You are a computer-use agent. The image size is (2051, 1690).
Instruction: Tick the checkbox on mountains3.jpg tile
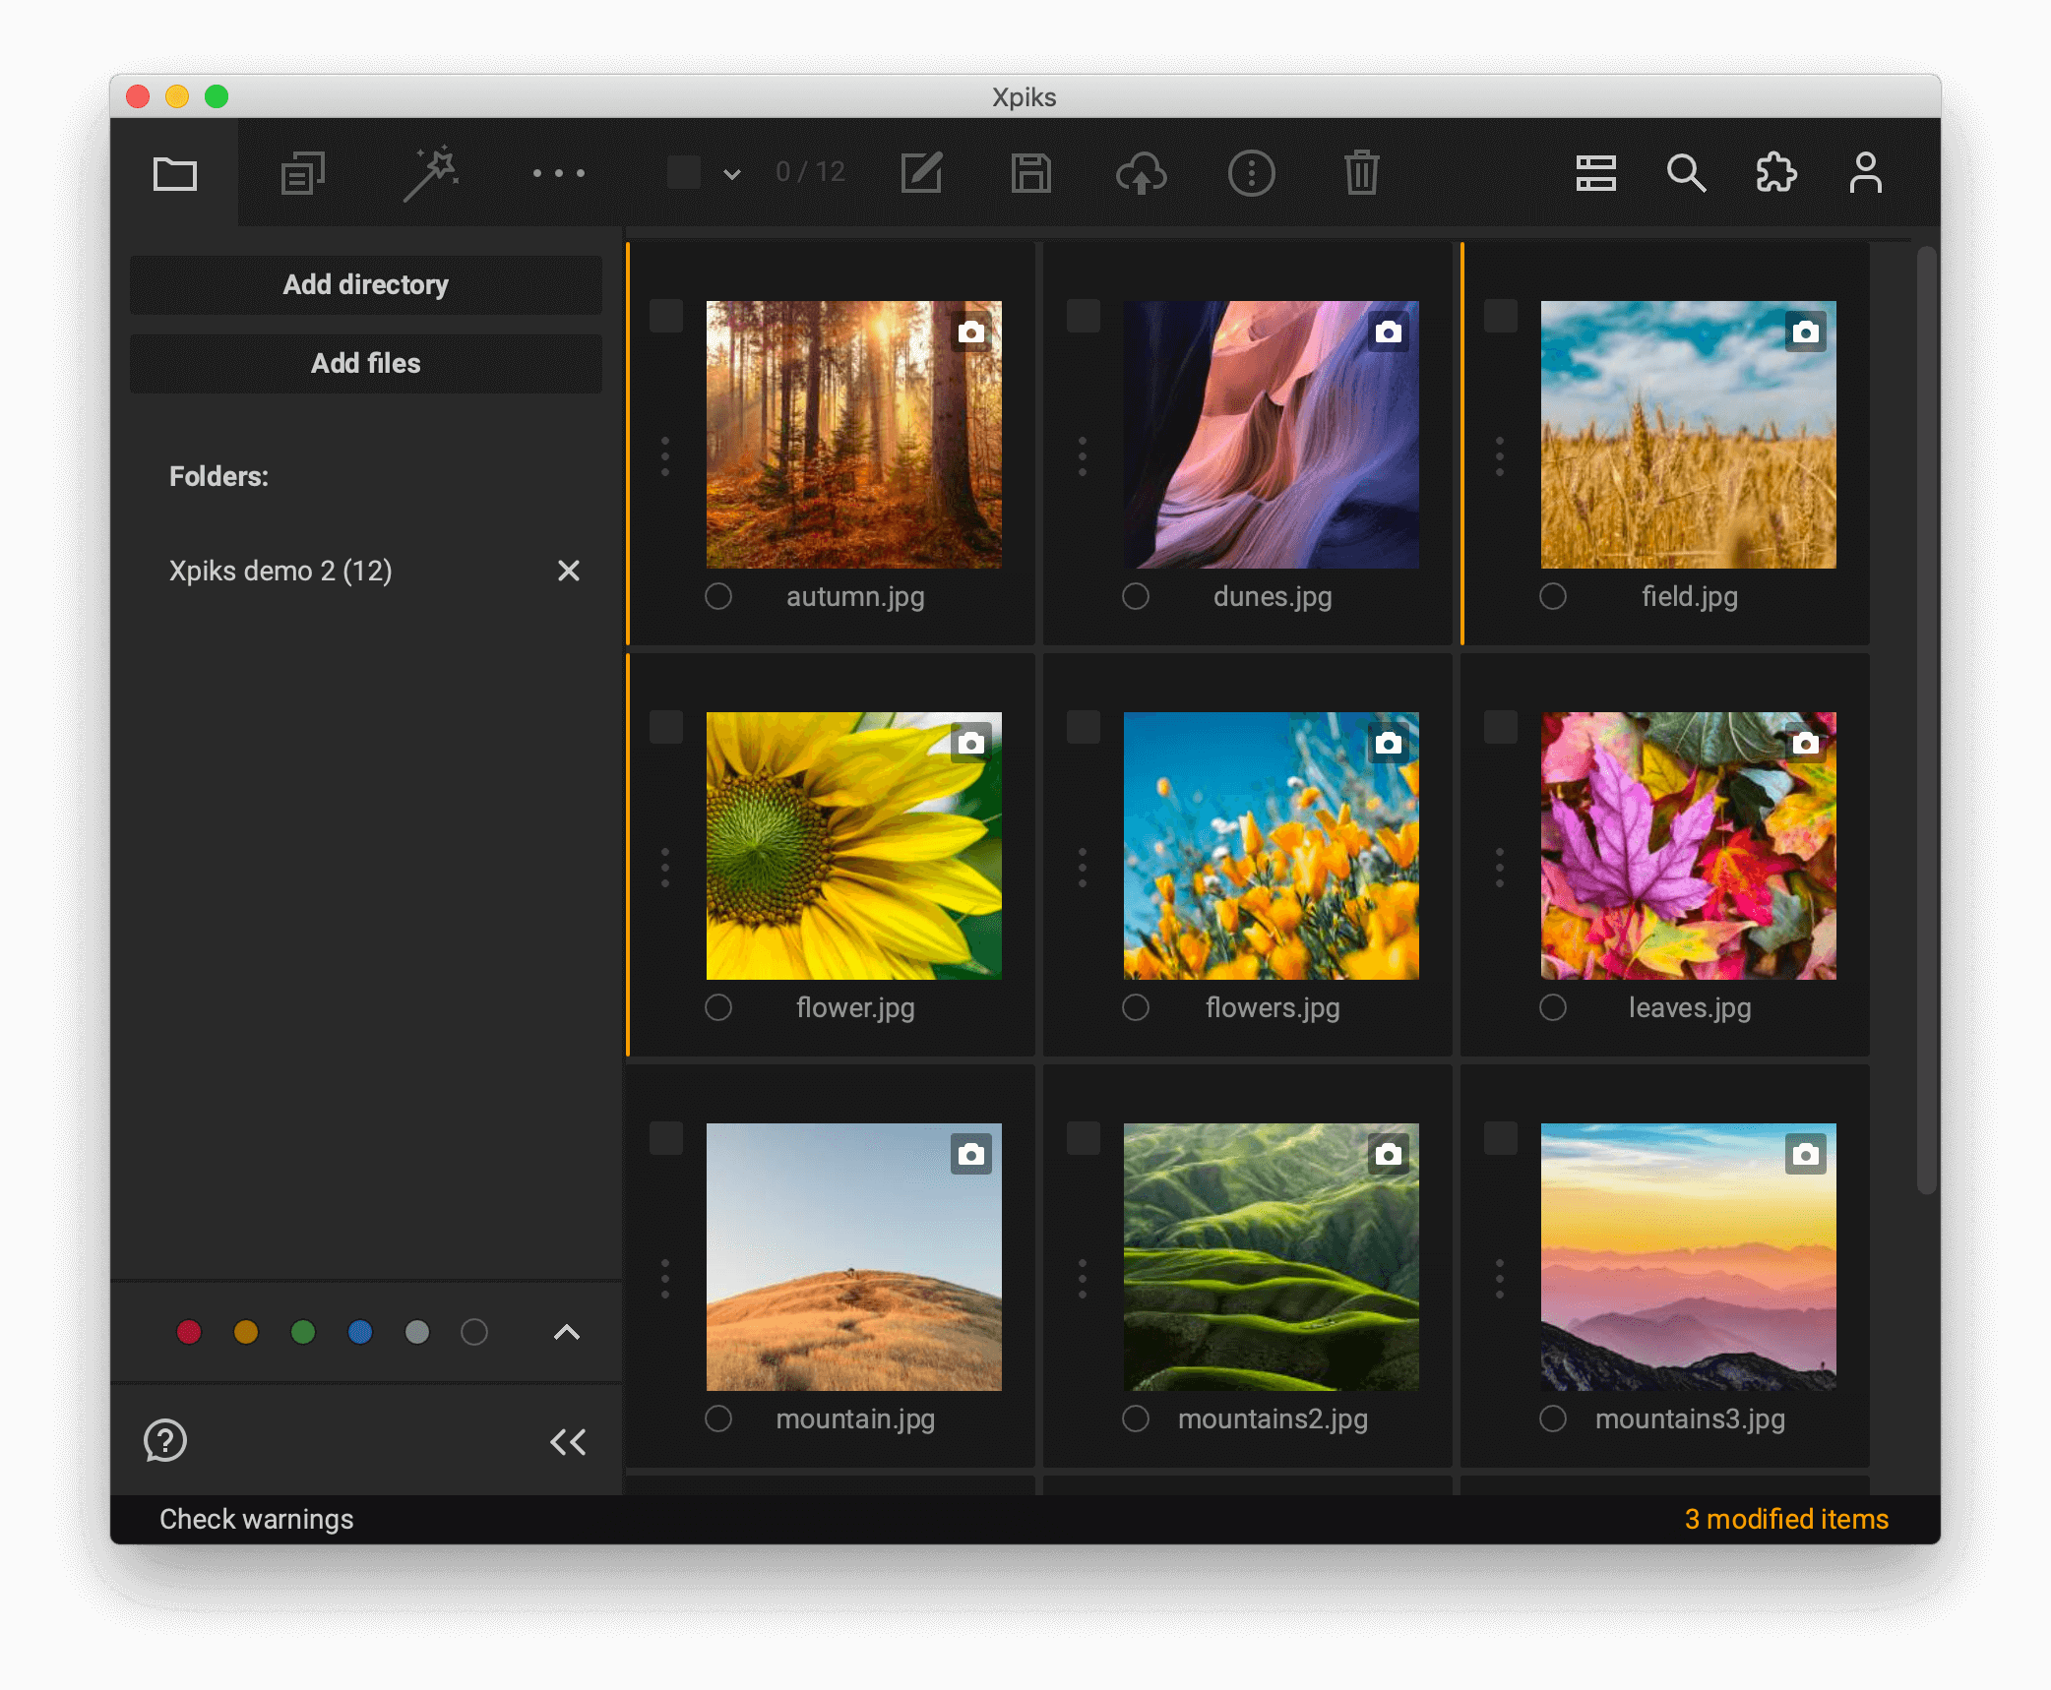(x=1500, y=1138)
